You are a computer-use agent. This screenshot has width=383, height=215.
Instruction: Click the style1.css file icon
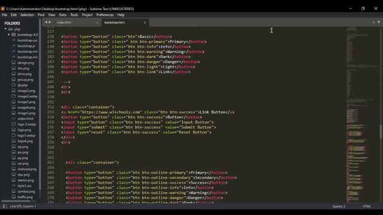tap(14, 186)
